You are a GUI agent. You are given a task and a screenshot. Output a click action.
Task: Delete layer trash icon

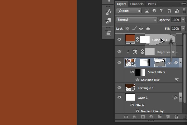[x=176, y=117]
